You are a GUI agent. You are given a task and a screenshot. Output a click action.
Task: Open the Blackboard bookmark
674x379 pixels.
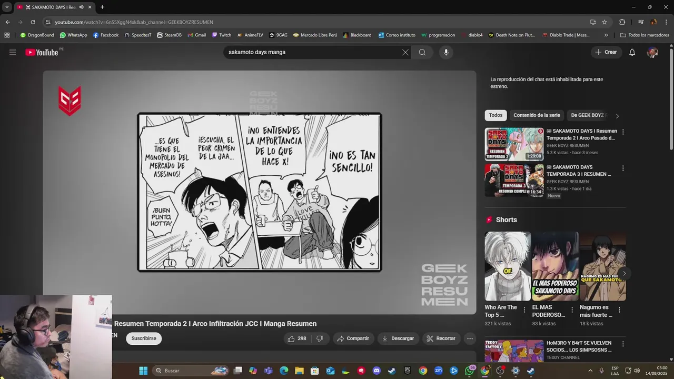click(x=357, y=35)
